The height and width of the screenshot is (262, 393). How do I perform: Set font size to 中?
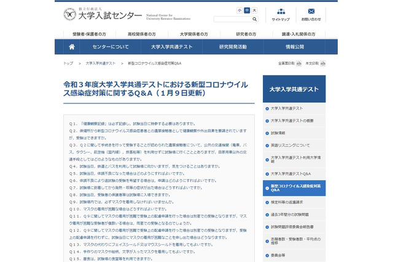coord(247,10)
